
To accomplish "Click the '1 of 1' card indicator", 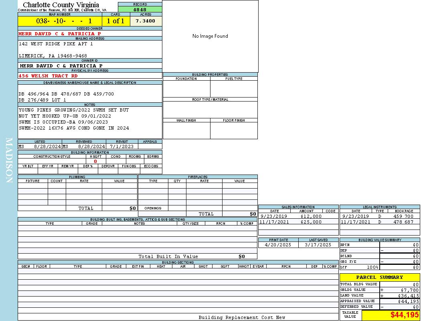I will 115,21.
